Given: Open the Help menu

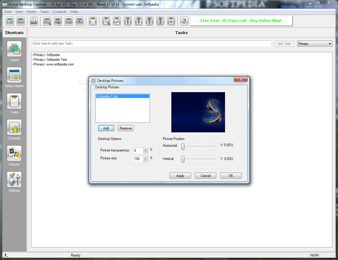Looking at the screenshot, I should [74, 12].
